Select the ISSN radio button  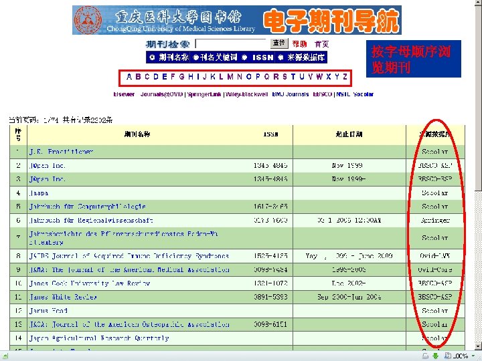[244, 57]
